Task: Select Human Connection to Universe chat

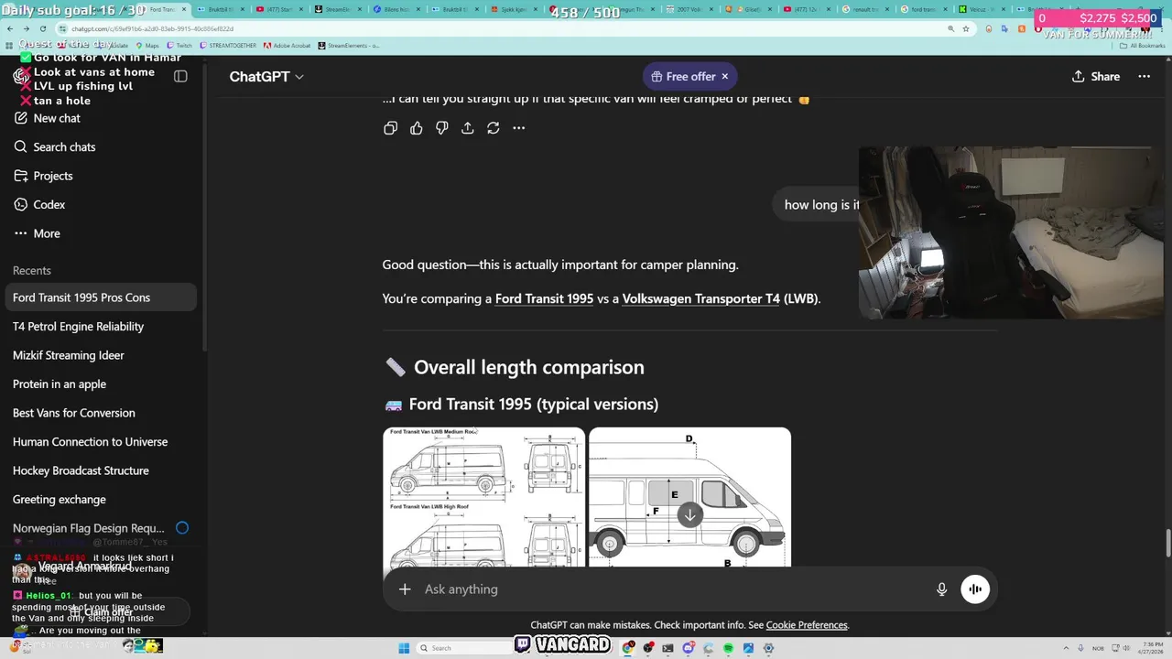Action: pyautogui.click(x=101, y=442)
